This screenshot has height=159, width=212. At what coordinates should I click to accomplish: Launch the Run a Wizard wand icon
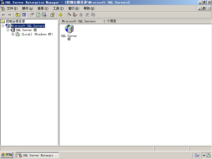click(x=69, y=15)
